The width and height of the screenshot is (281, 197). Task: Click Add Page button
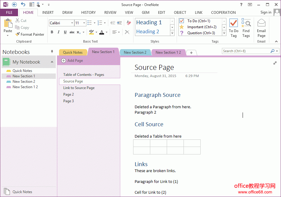(72, 61)
